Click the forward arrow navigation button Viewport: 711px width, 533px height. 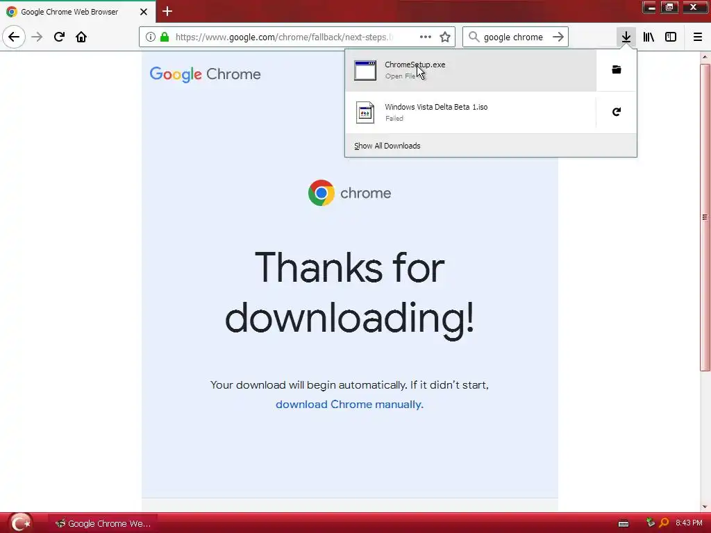tap(37, 37)
